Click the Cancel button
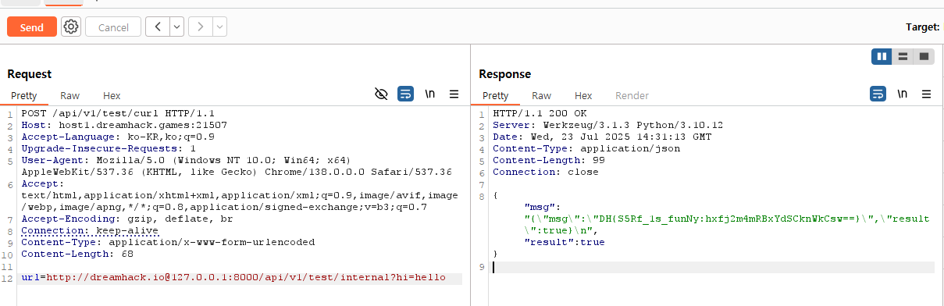This screenshot has width=944, height=306. 113,27
